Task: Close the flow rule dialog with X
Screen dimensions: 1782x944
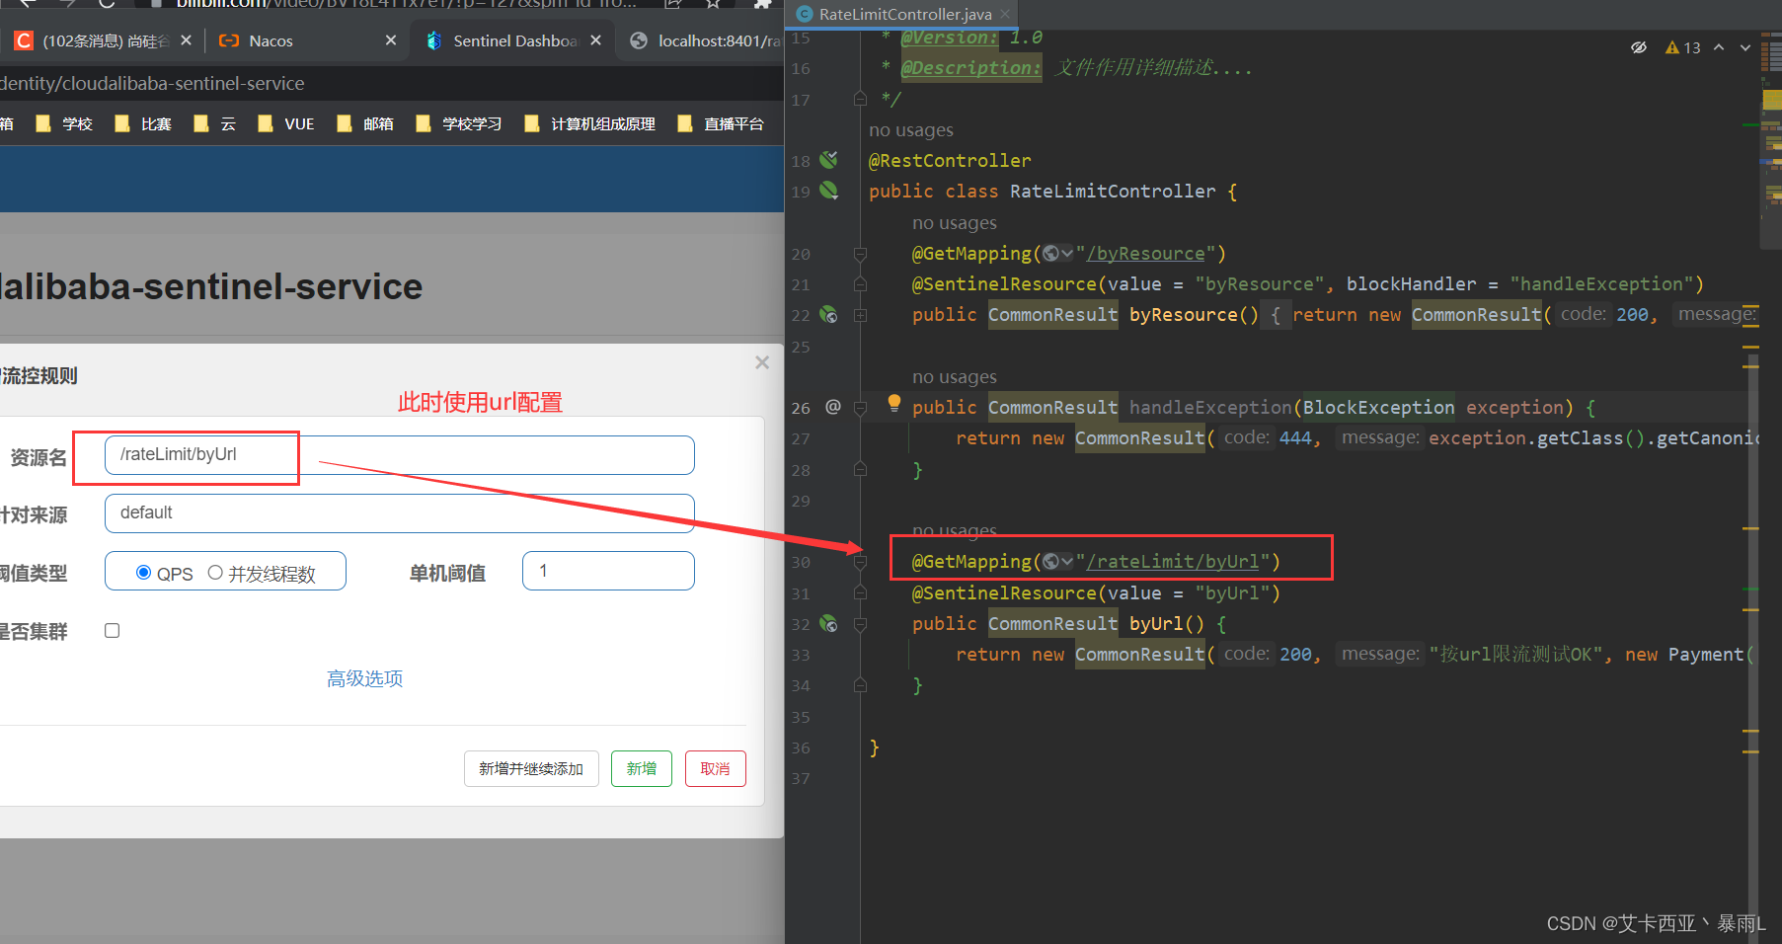Action: coord(762,362)
